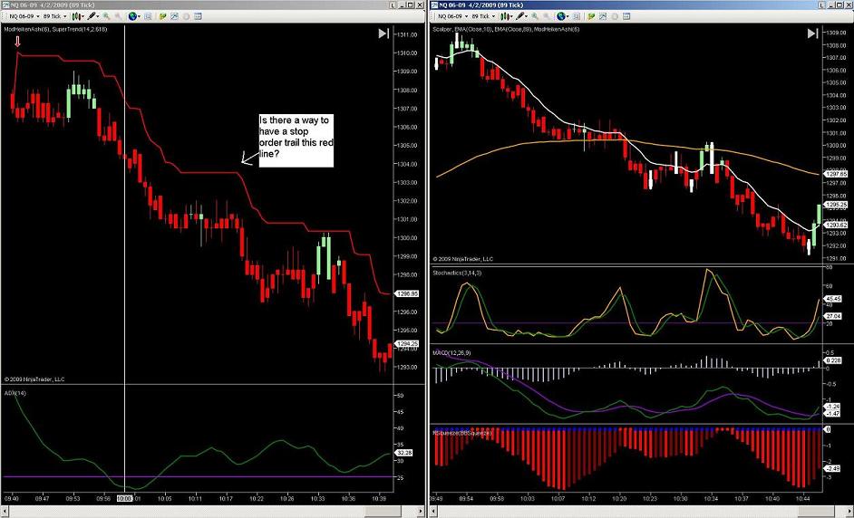
Task: Click the zoom out magnifier in the left chart toolbar
Action: (118, 16)
